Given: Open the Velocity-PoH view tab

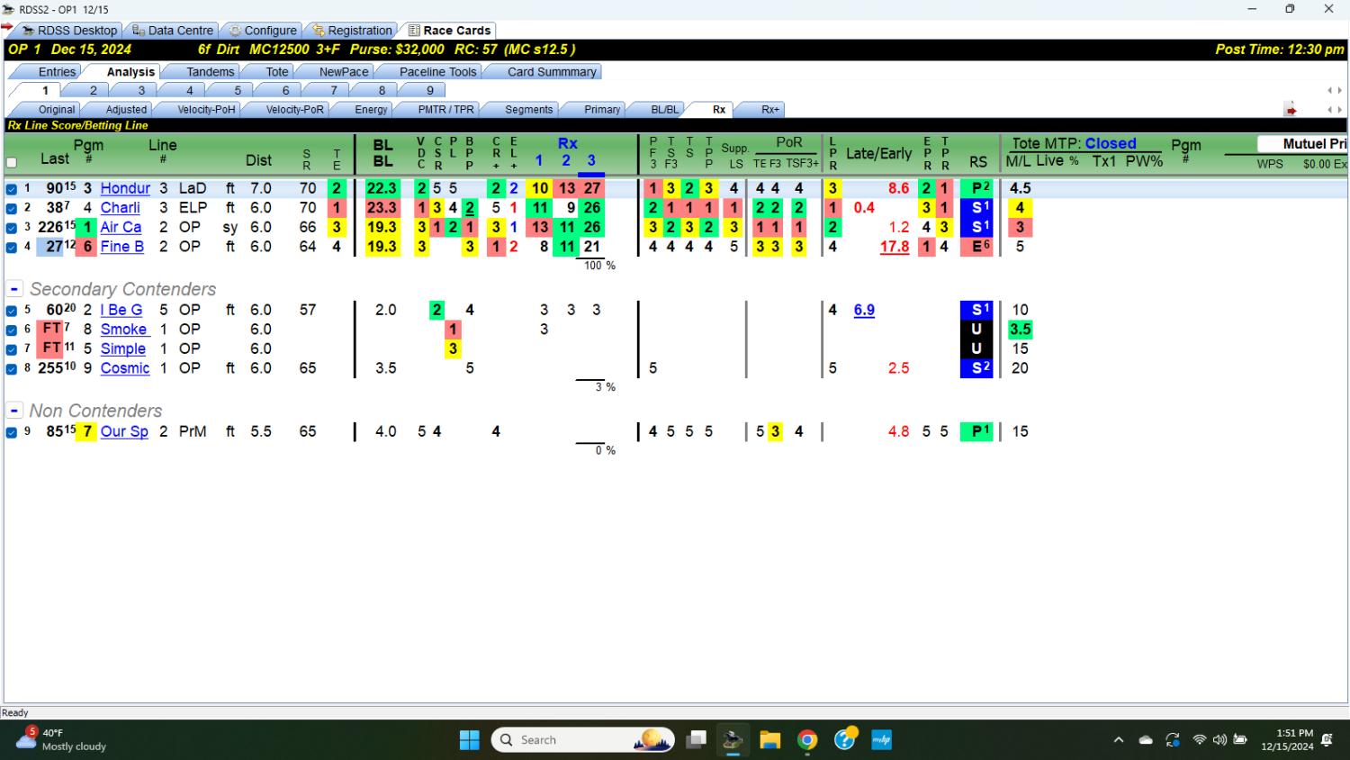Looking at the screenshot, I should coord(206,110).
